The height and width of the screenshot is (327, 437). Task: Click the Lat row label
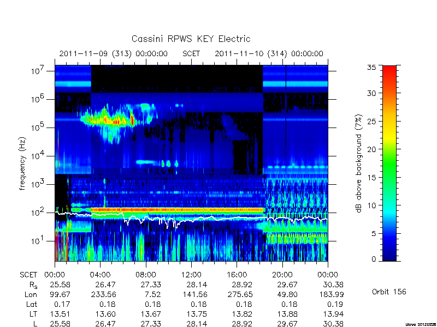click(32, 304)
